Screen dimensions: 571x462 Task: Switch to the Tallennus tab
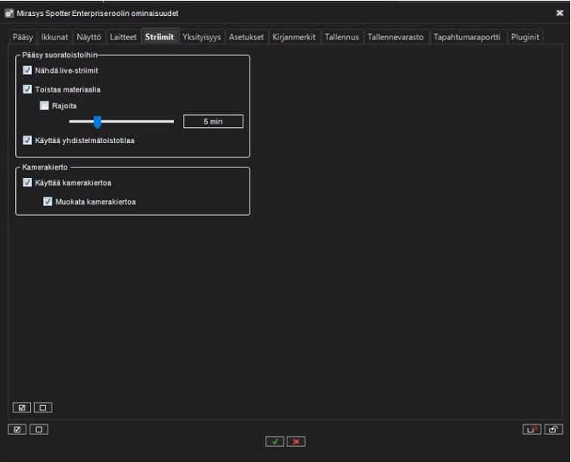point(342,37)
